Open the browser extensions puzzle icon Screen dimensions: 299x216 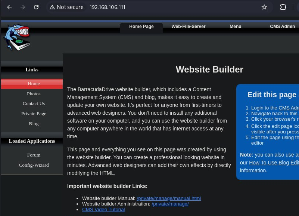(x=283, y=7)
